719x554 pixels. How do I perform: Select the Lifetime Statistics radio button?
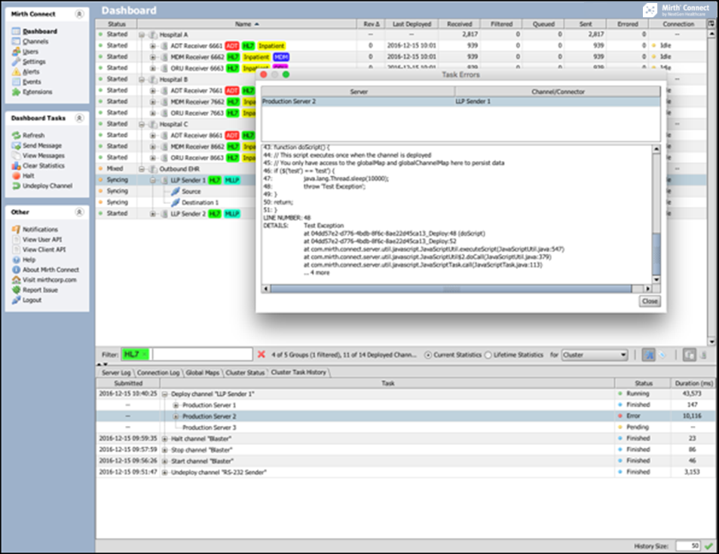488,355
